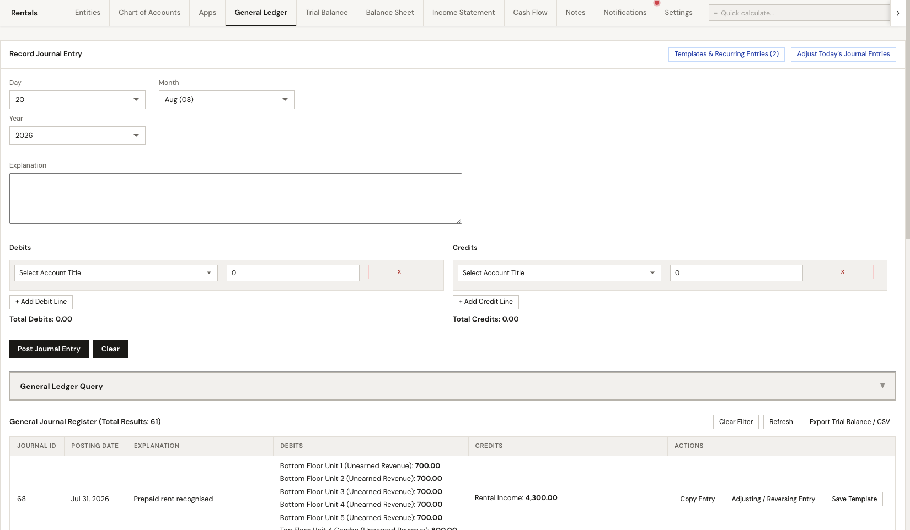
Task: Open the Cash Flow tab
Action: click(x=530, y=13)
